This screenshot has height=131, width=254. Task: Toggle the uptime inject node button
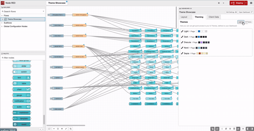[x=51, y=78]
